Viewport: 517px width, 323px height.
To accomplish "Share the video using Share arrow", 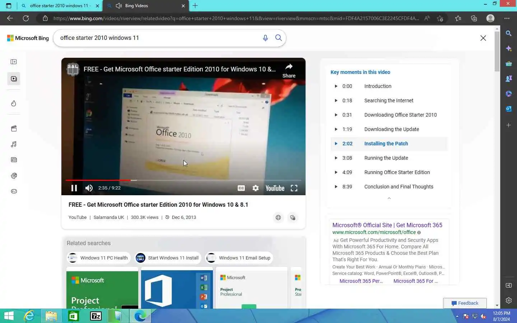I will coord(289,70).
